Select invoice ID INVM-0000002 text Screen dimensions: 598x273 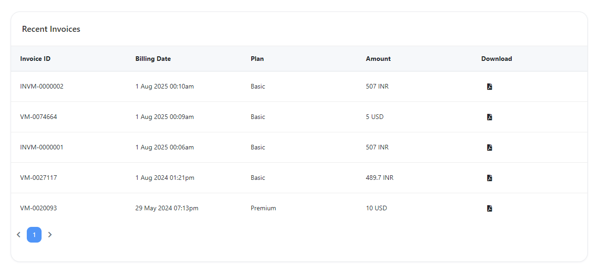pyautogui.click(x=42, y=87)
